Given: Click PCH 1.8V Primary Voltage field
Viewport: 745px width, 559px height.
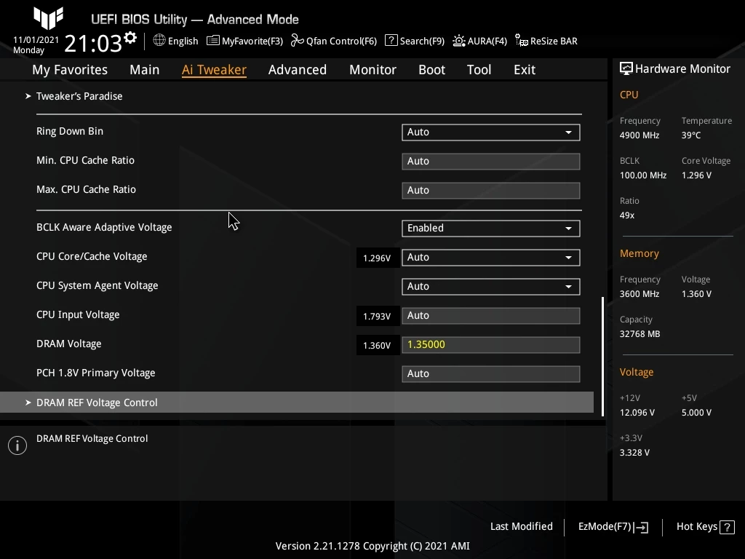Looking at the screenshot, I should click(x=491, y=373).
